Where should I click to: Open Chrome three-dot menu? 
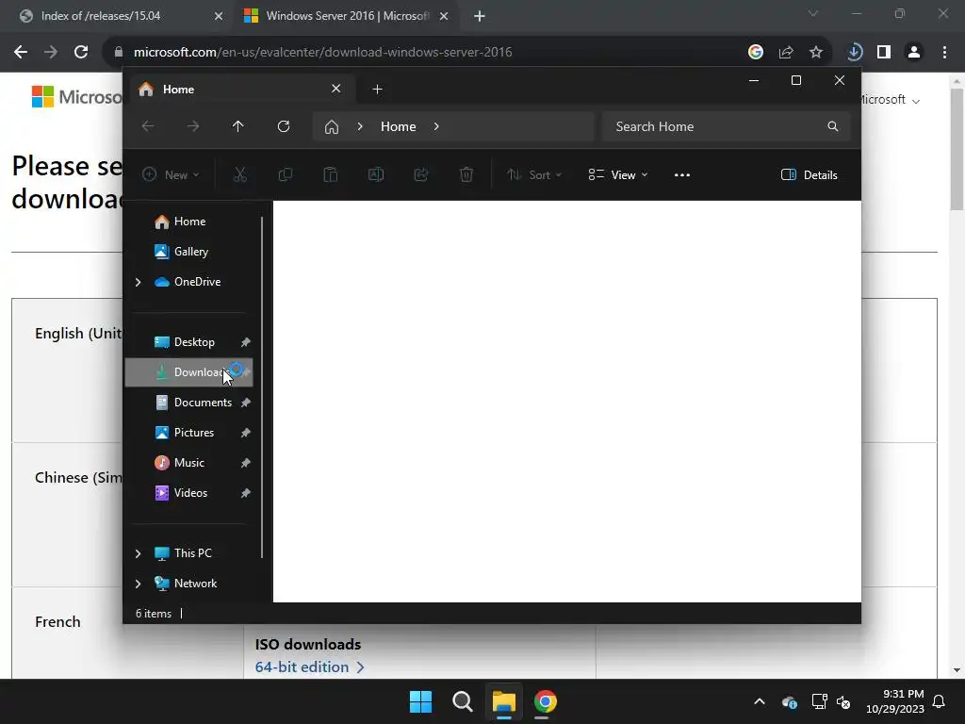[x=944, y=53]
